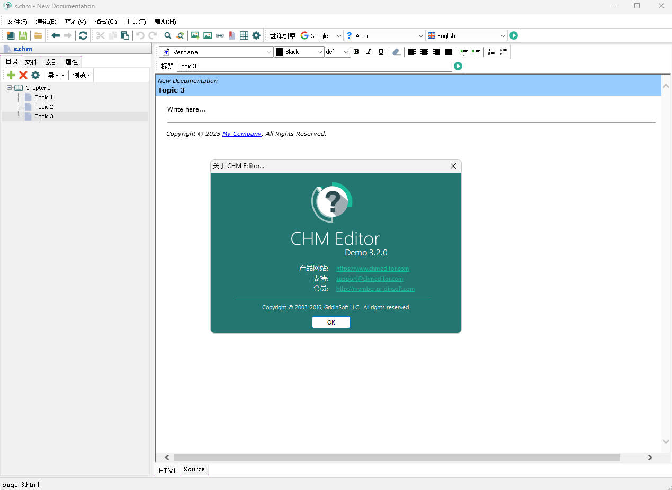Switch to the Source view tab

(194, 469)
